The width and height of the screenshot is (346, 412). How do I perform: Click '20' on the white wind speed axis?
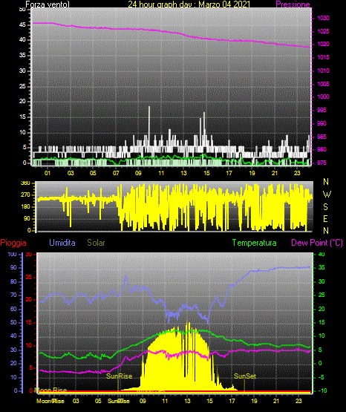tap(22, 102)
